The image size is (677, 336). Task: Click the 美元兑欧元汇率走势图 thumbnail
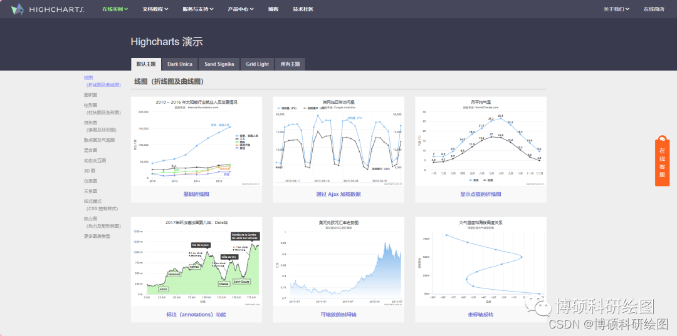coord(338,262)
